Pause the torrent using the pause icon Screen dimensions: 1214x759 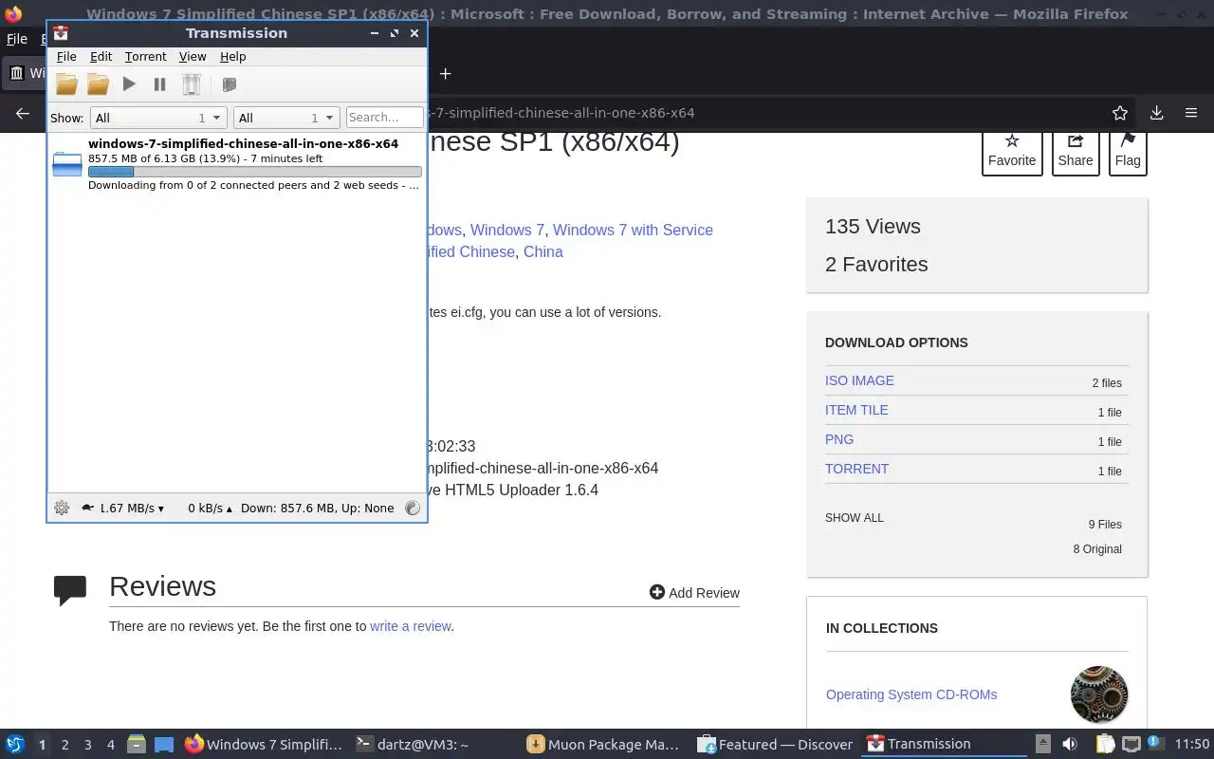160,84
